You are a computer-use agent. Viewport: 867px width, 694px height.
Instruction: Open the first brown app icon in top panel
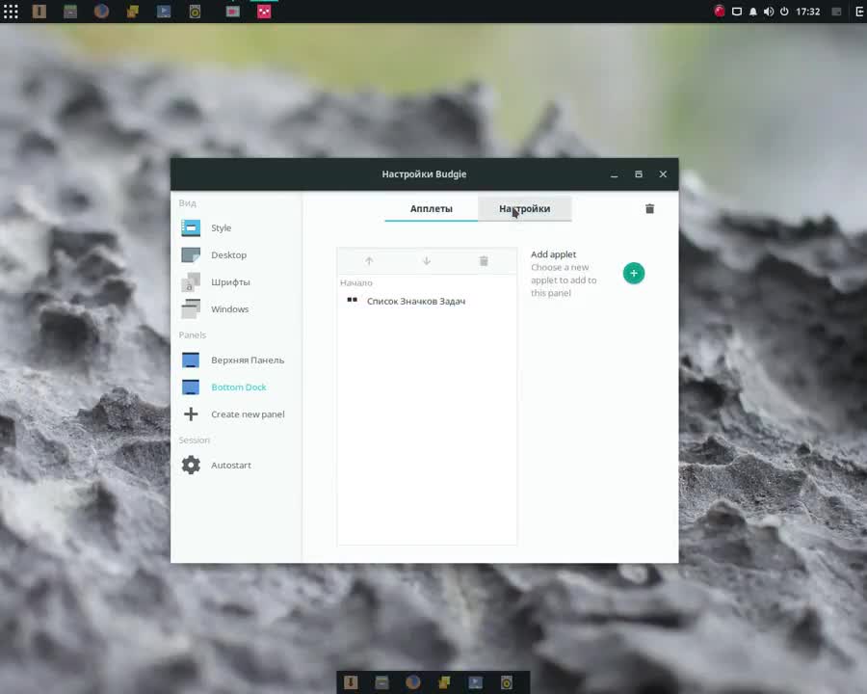pyautogui.click(x=39, y=11)
